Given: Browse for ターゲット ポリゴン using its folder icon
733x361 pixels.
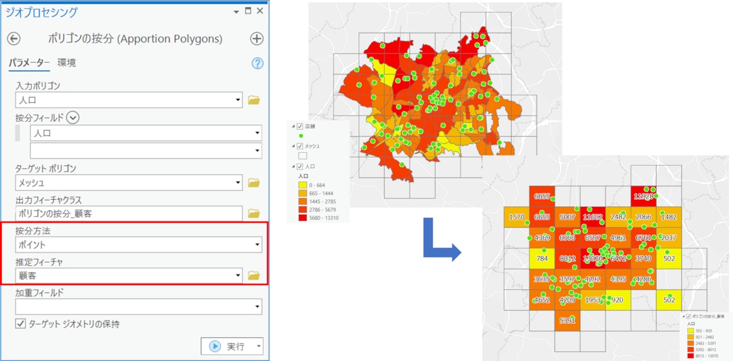Looking at the screenshot, I should [254, 182].
